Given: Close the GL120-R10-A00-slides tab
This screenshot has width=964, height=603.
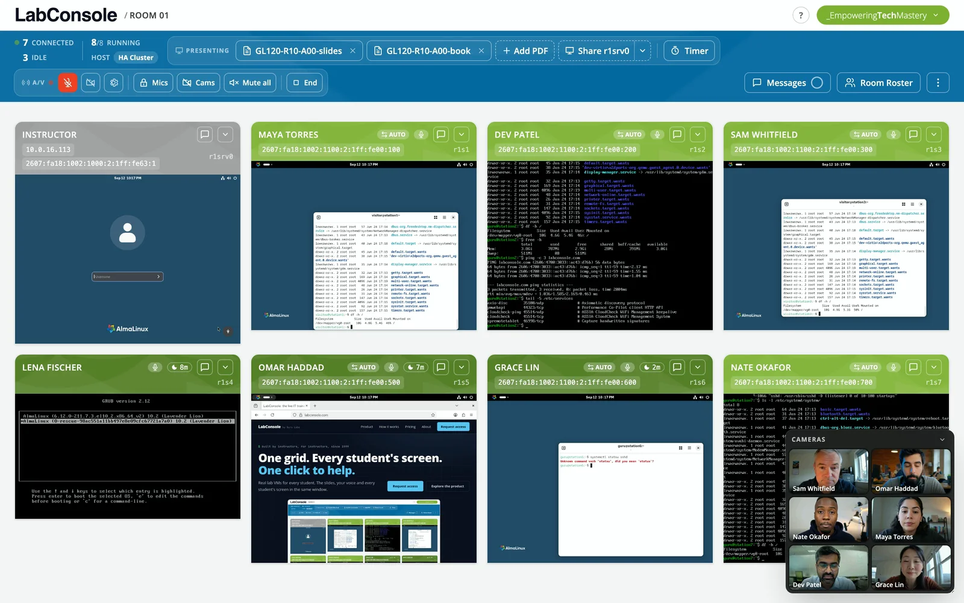Looking at the screenshot, I should 353,51.
